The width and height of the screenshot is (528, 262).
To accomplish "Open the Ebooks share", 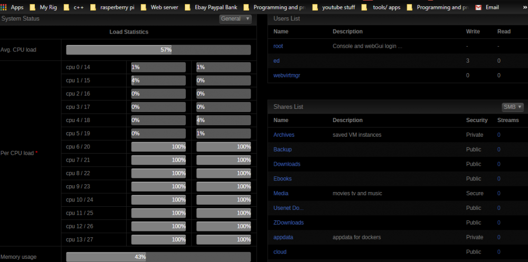I will point(282,178).
